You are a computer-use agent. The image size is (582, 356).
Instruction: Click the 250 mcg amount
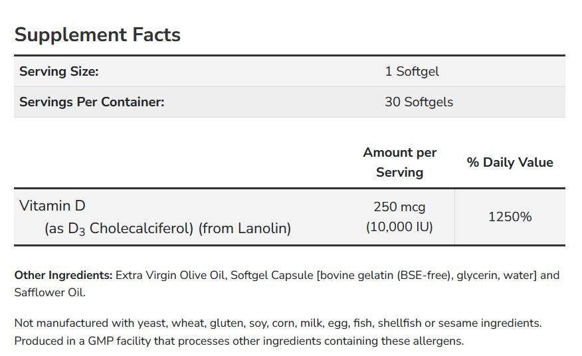point(399,207)
